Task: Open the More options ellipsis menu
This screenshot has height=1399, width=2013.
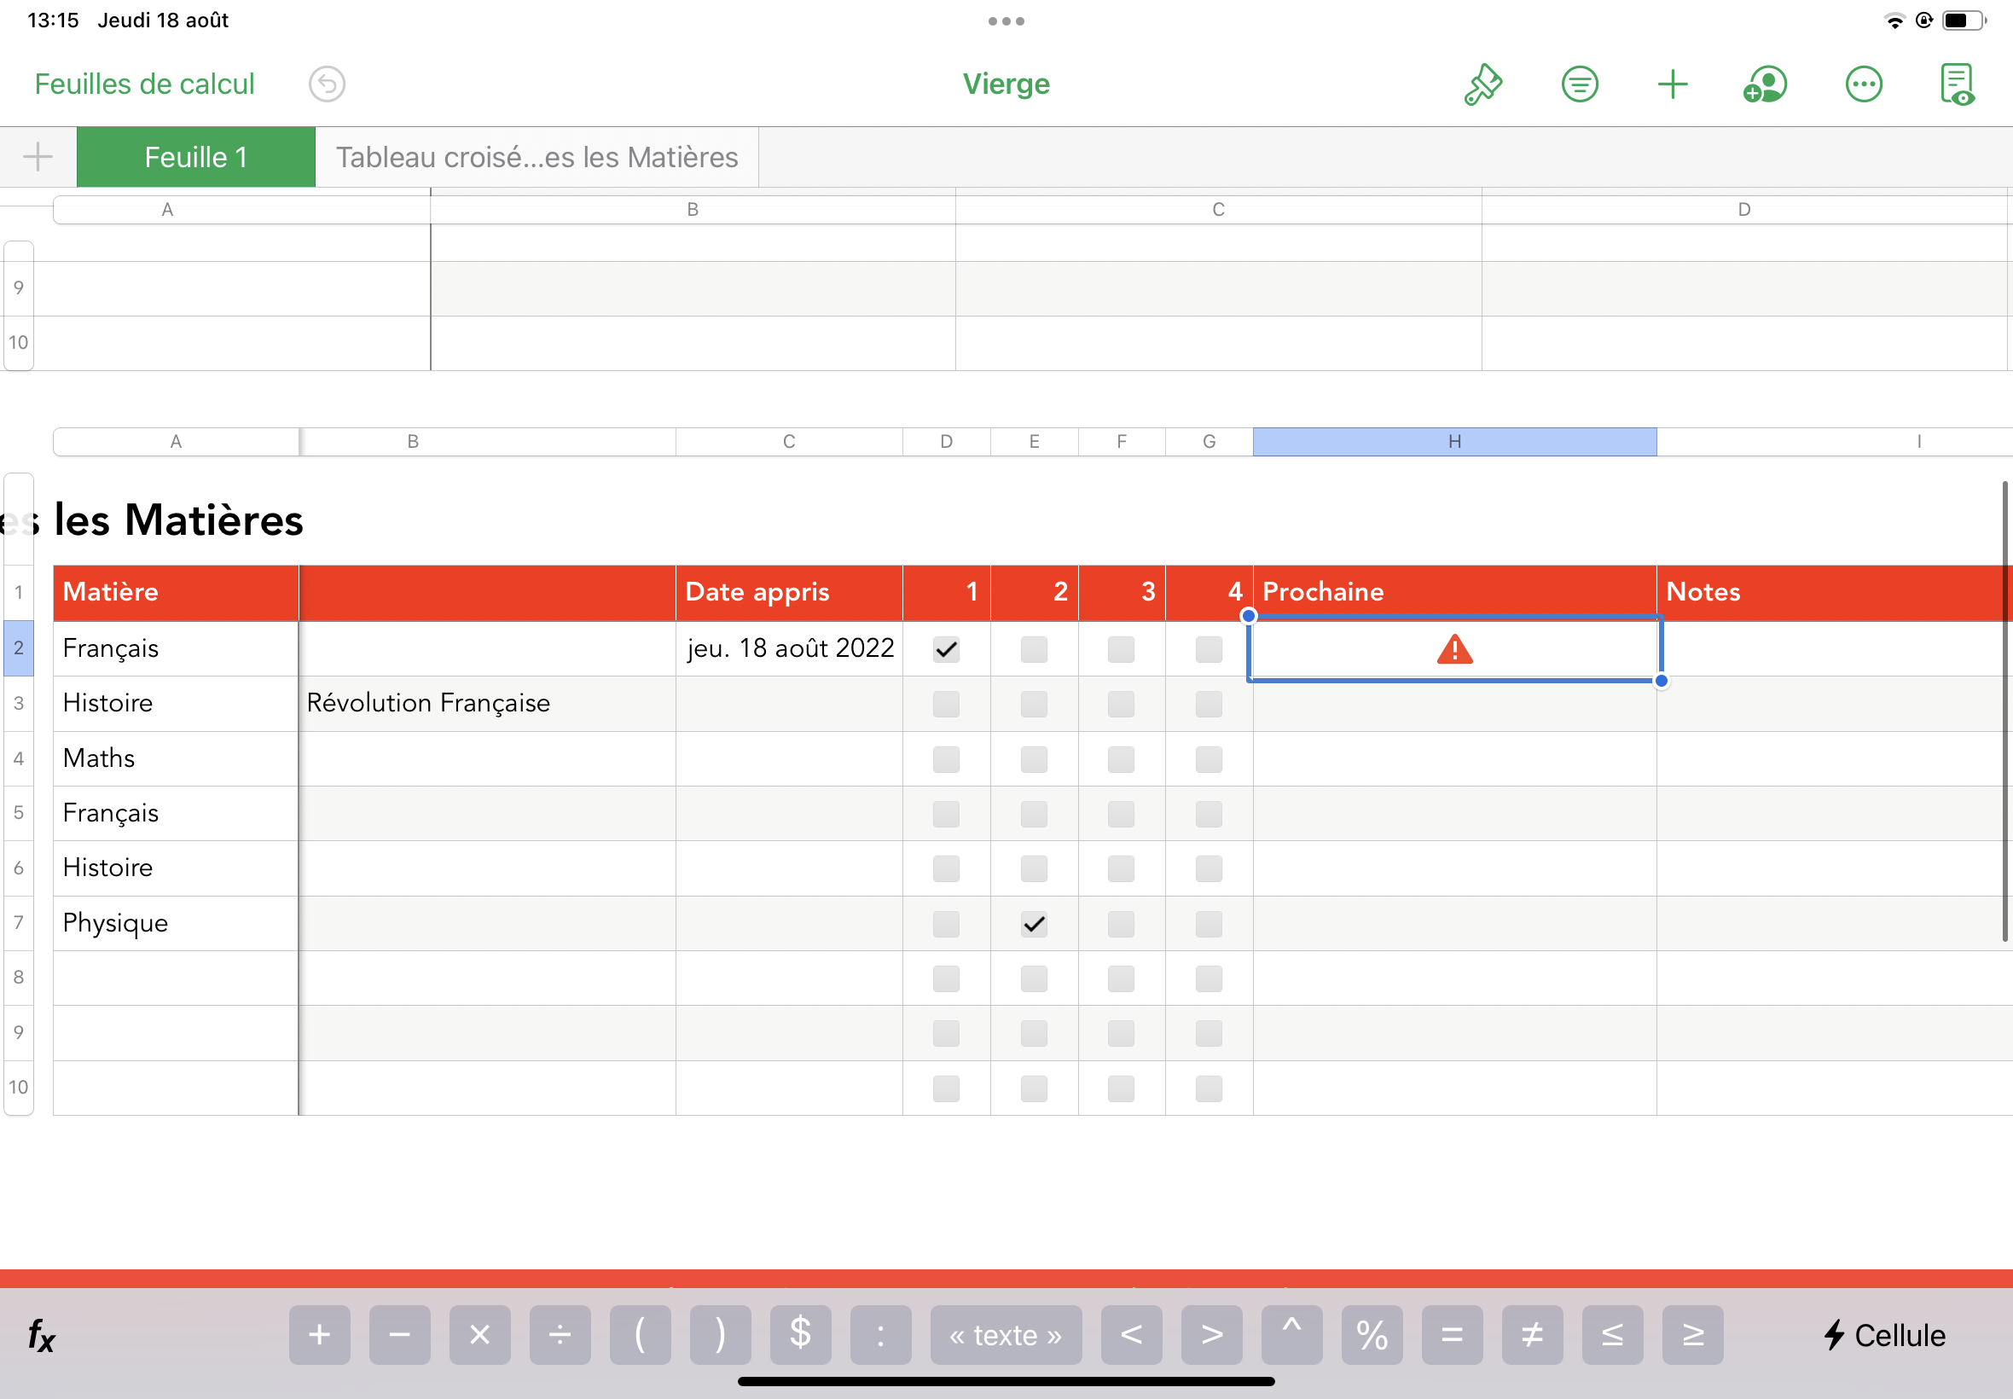Action: point(1863,84)
